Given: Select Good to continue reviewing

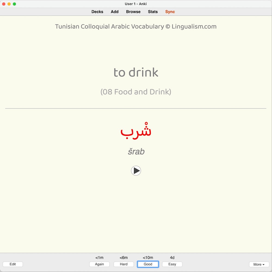Looking at the screenshot, I should click(x=148, y=264).
